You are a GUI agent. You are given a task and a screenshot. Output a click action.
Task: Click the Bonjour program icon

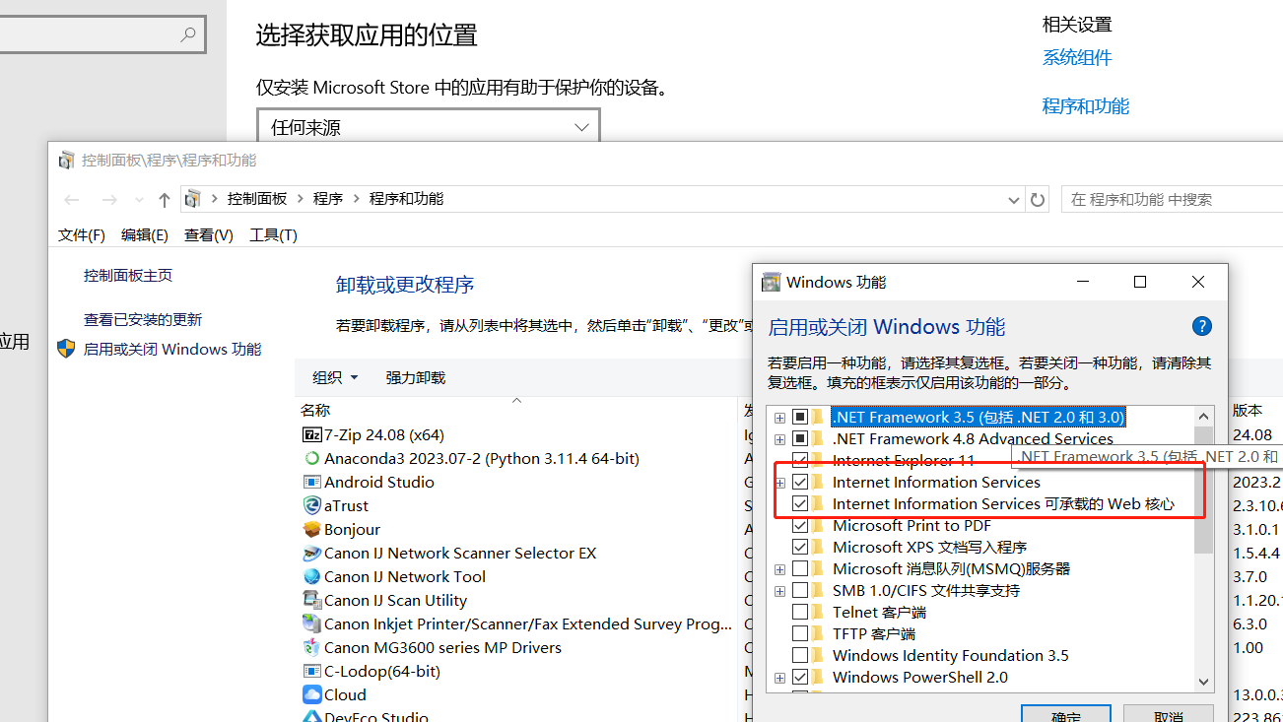[x=311, y=529]
